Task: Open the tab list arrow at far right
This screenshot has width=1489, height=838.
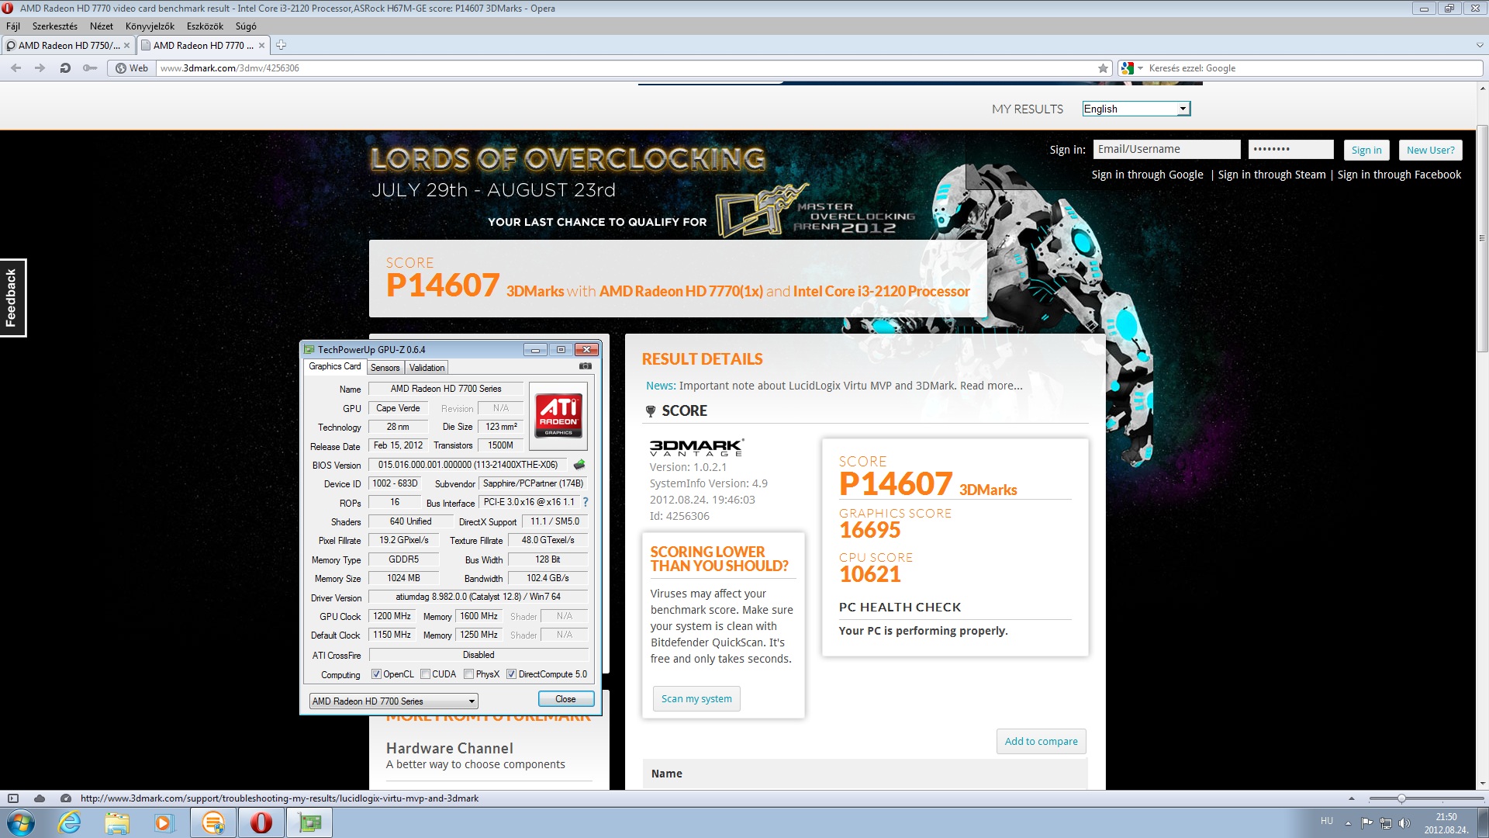Action: (1479, 46)
